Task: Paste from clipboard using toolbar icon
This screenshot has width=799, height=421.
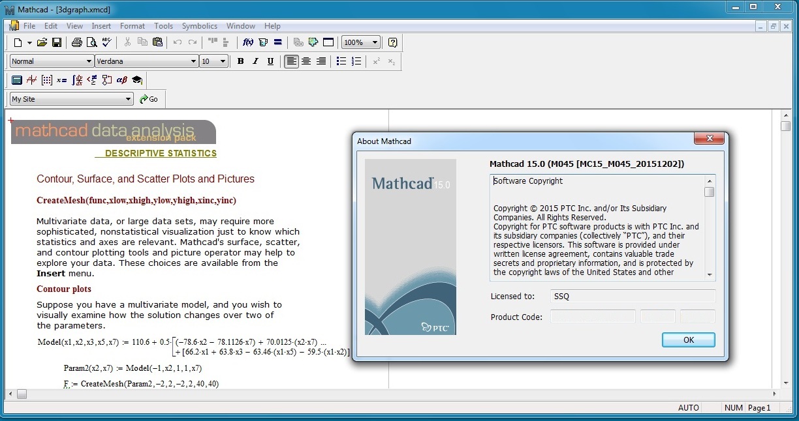Action: coord(157,42)
